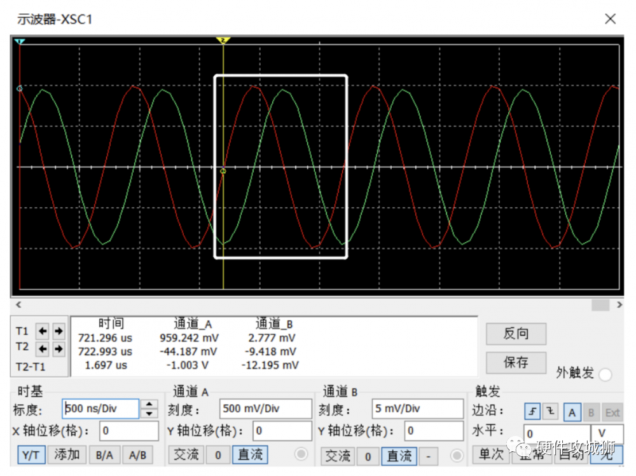This screenshot has width=636, height=476.
Task: Click channel B terminal radio indicator
Action: [457, 455]
